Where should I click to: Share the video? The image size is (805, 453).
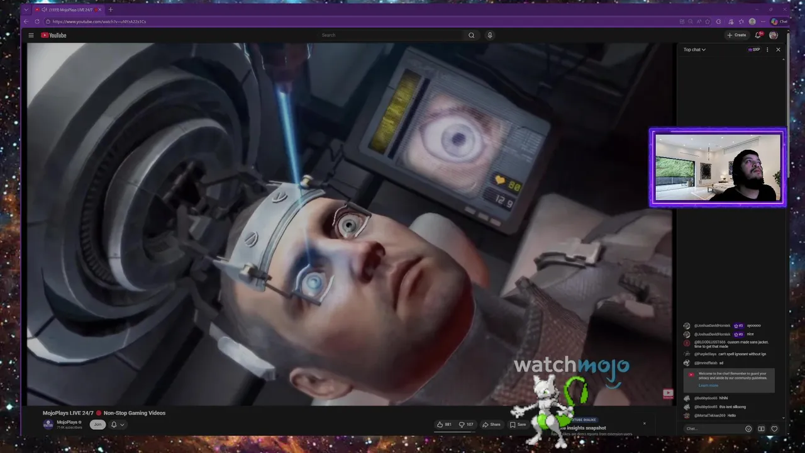(491, 425)
